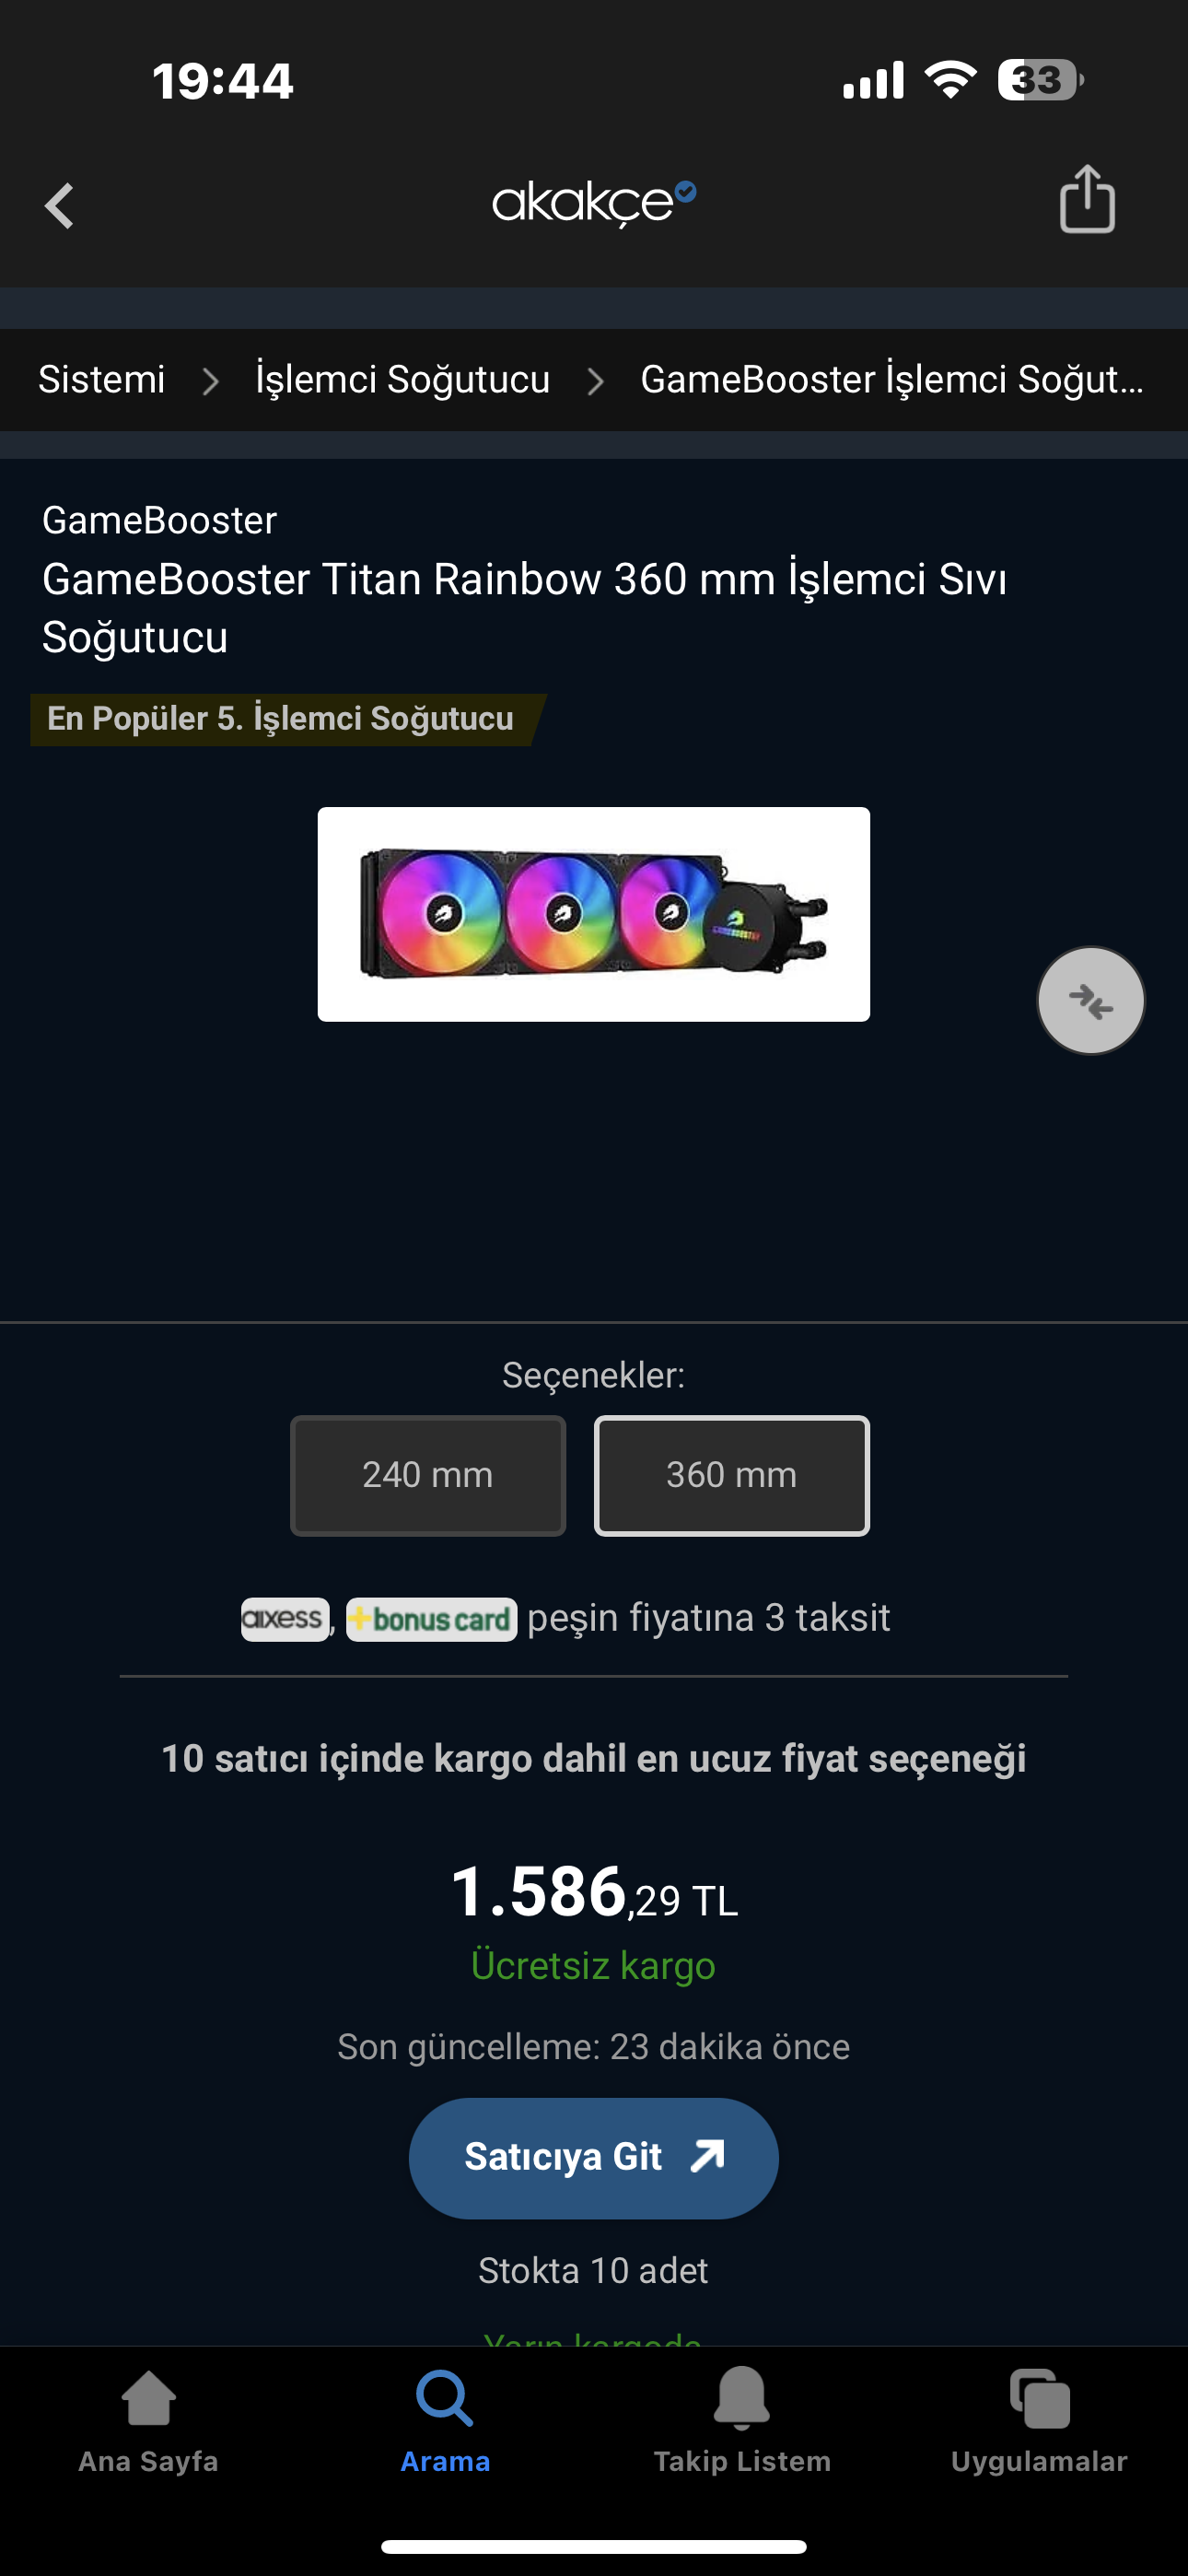Open İşlemci Soğutucu breadcrumb
1188x2576 pixels.
(x=403, y=380)
